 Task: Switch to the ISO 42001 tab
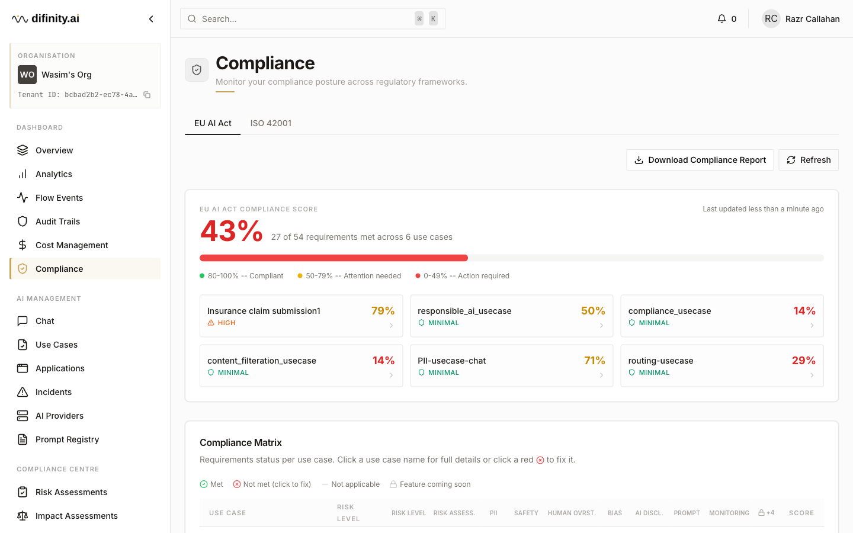click(271, 123)
